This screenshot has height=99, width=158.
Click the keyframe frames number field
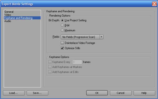(77, 62)
